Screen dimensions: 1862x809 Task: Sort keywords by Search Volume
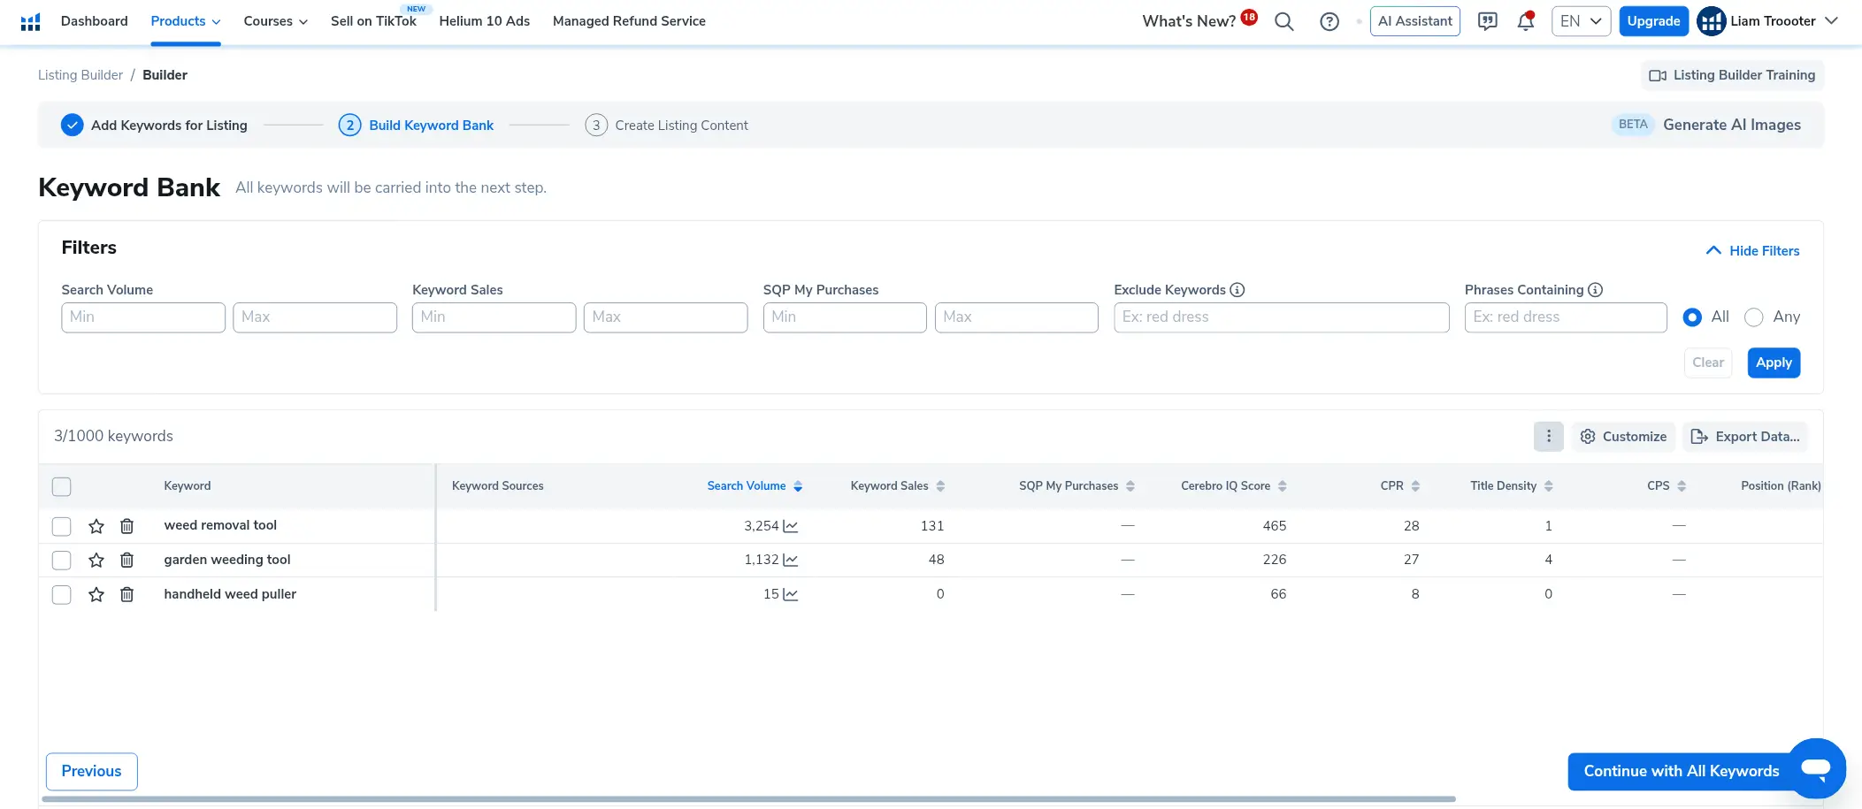tap(753, 485)
